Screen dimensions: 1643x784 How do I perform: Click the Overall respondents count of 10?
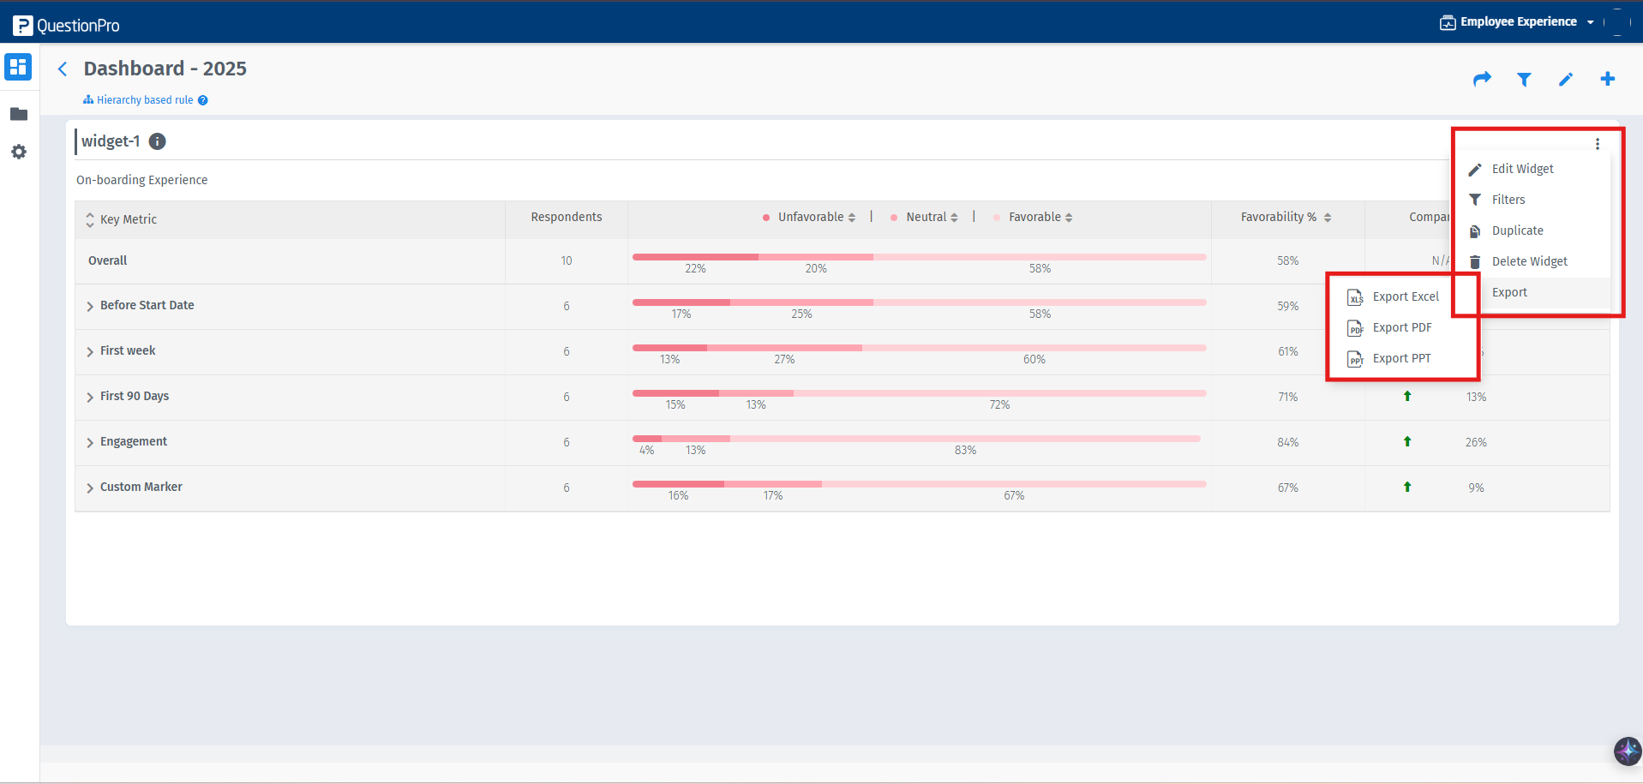(566, 260)
